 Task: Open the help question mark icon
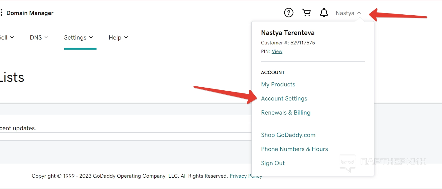(288, 13)
